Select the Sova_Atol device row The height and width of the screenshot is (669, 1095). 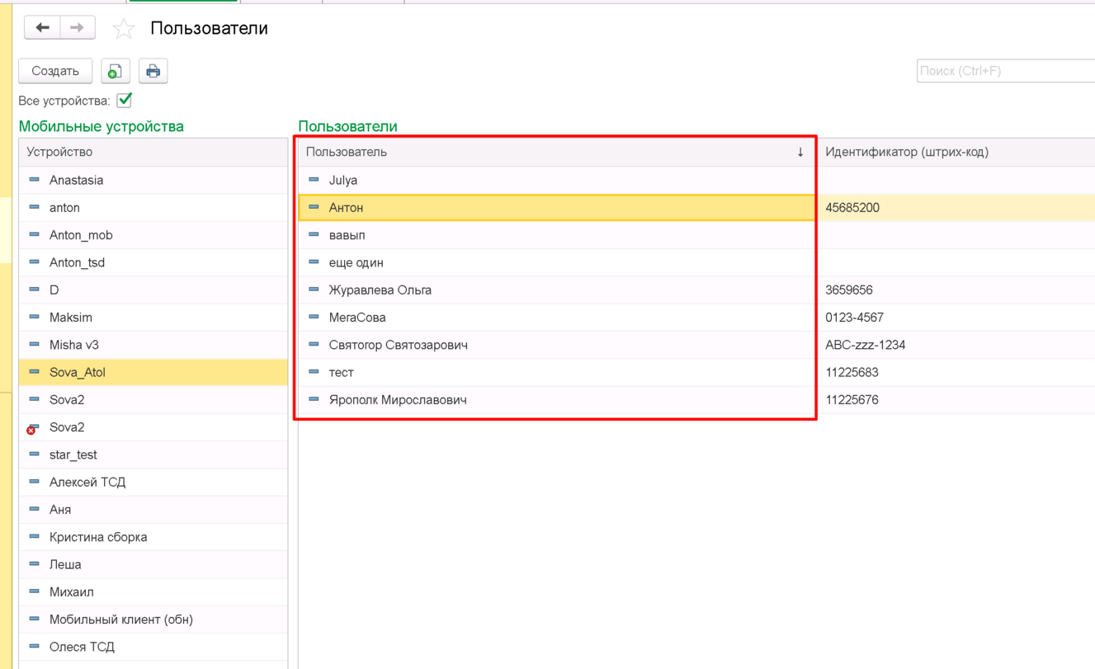[78, 372]
